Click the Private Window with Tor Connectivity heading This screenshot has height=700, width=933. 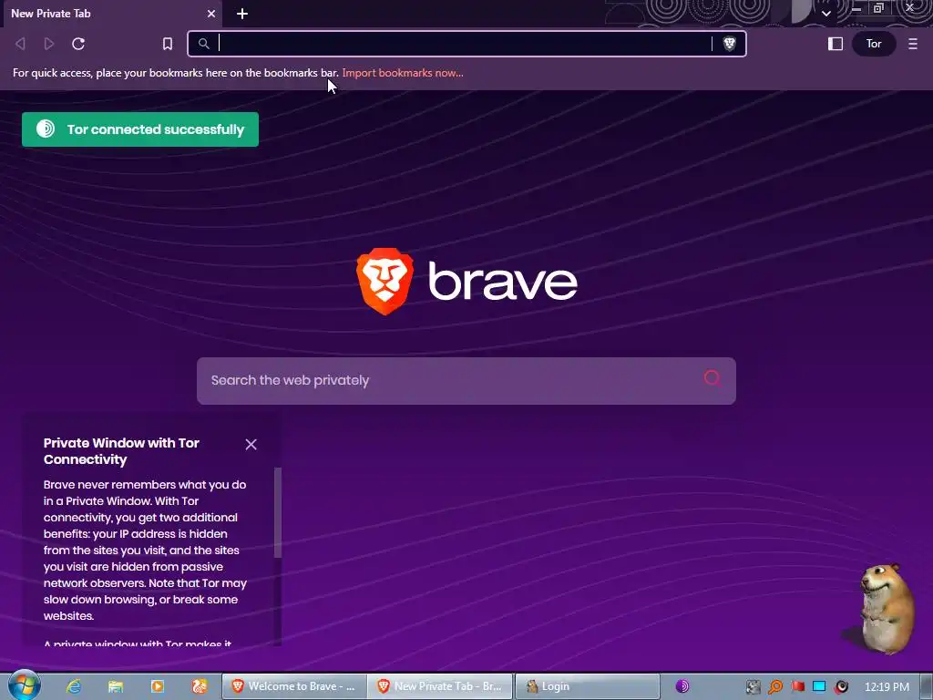click(121, 451)
